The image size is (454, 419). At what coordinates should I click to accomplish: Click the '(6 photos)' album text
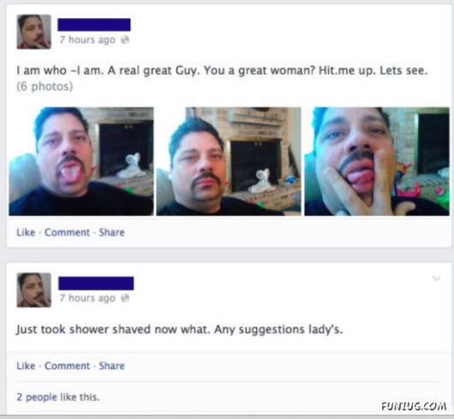[x=45, y=87]
